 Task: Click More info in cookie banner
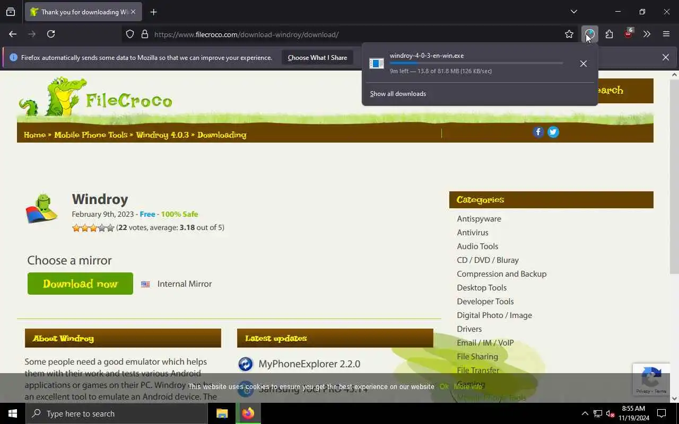[468, 387]
